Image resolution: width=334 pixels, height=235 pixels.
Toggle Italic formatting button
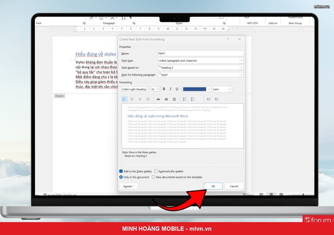170,89
